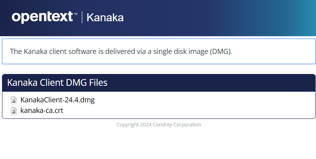Click the opentext logo in the header
316x159 pixels.
(42, 17)
